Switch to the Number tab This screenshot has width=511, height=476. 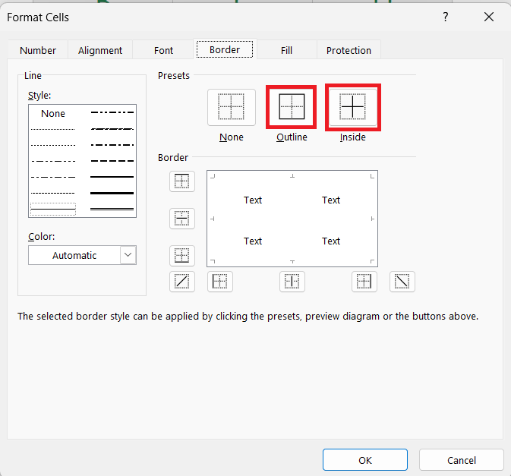point(38,51)
